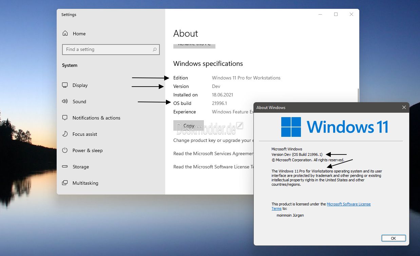Click the Settings page vertical scrollbar
420x256 pixels.
(x=358, y=96)
